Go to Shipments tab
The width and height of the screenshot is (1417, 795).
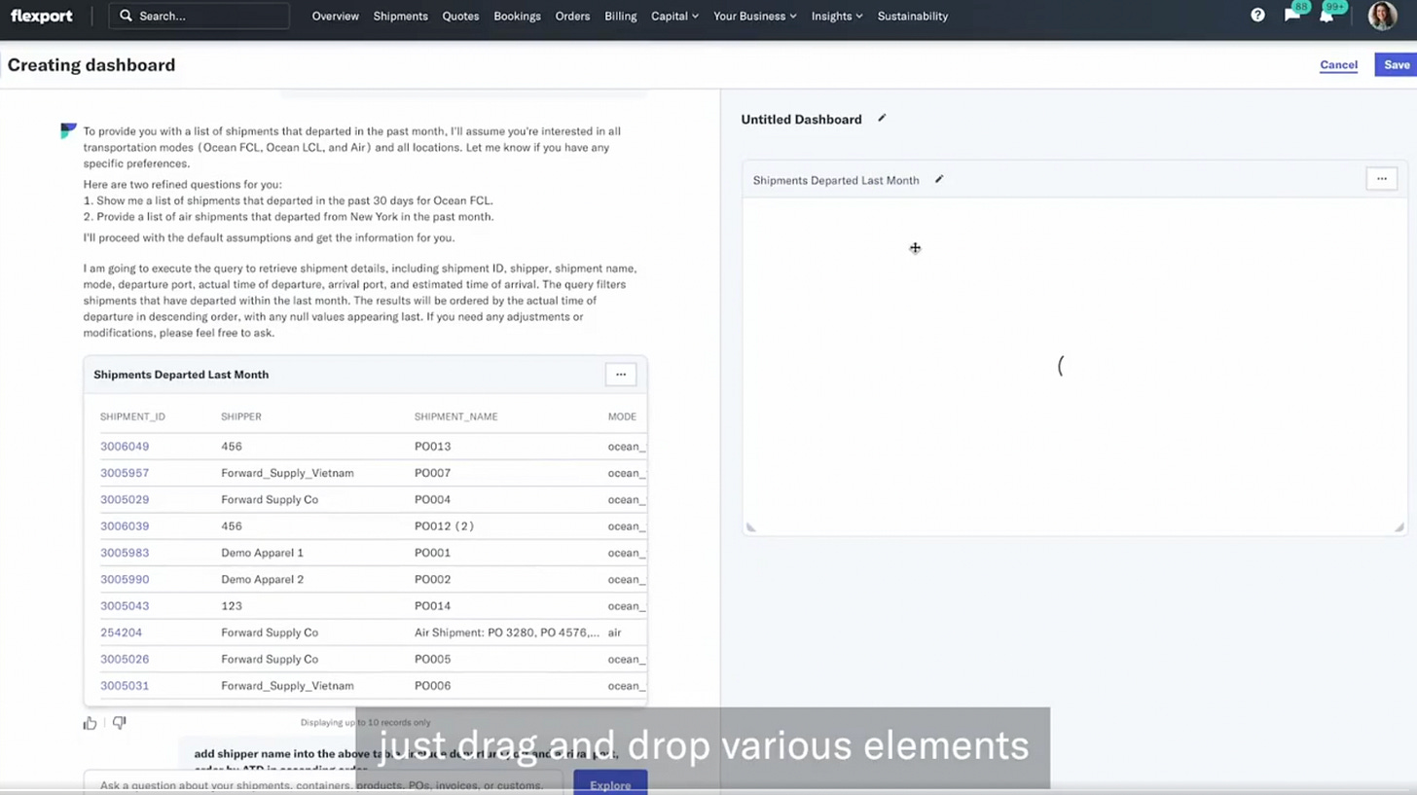click(401, 16)
